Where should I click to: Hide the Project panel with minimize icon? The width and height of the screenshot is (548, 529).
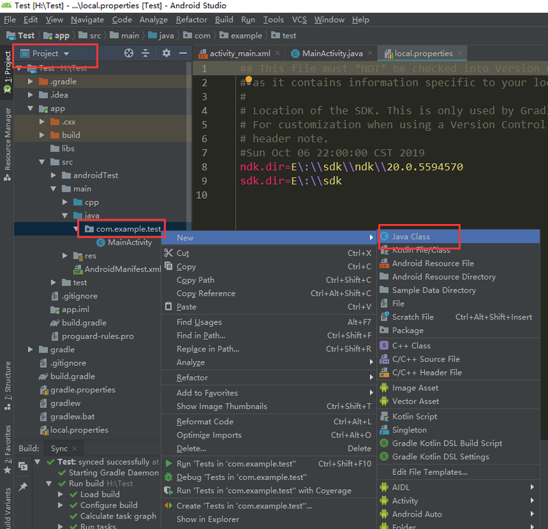[x=183, y=53]
